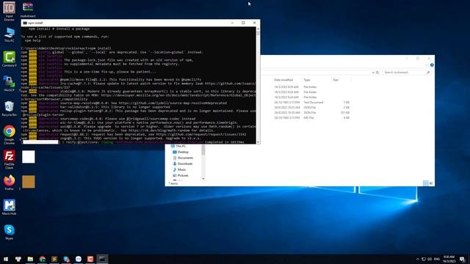Open the This PC desktop icon
The height and width of the screenshot is (264, 470).
point(9,35)
